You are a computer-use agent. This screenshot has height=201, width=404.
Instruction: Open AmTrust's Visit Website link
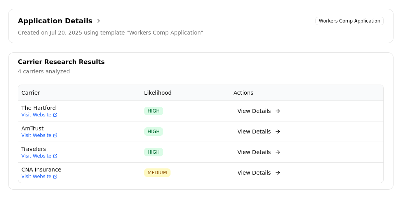click(x=39, y=135)
